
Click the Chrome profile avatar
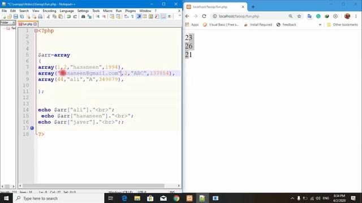pyautogui.click(x=347, y=16)
